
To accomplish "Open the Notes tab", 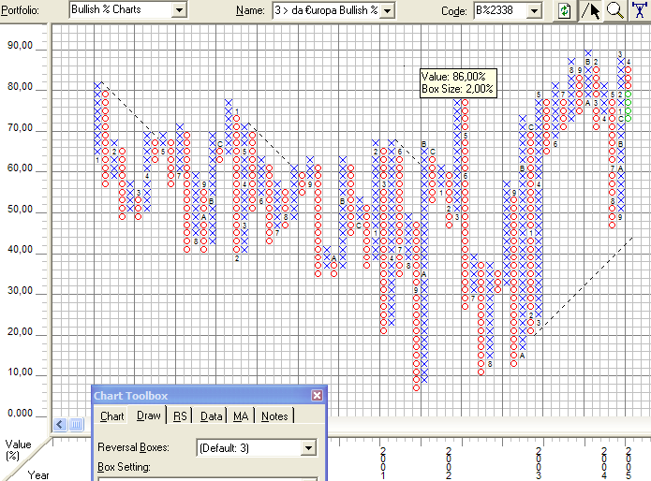I will 274,416.
